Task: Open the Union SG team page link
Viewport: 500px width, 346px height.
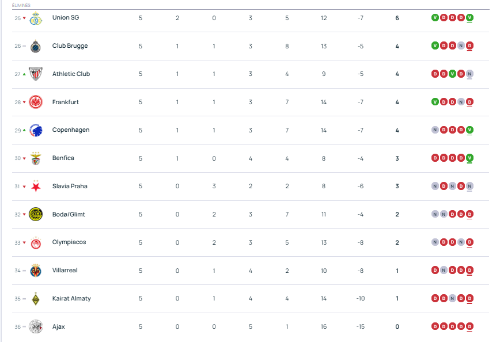Action: point(66,17)
